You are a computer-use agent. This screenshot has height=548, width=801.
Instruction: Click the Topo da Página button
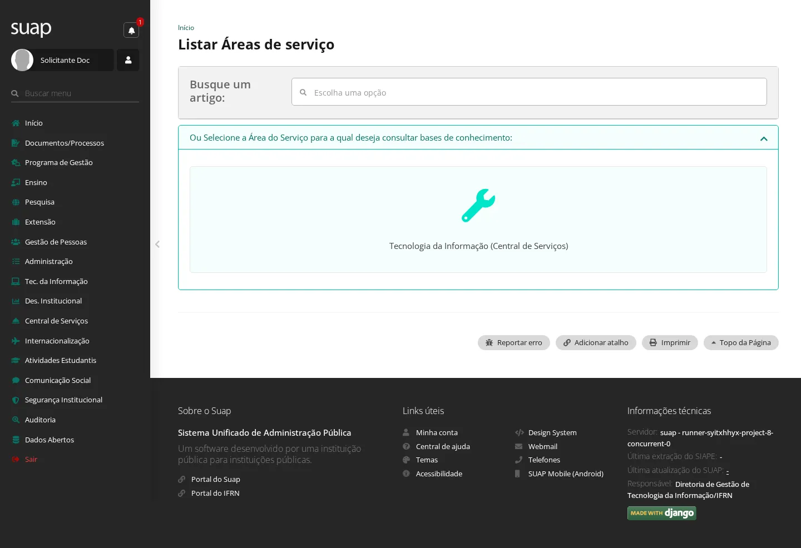[741, 342]
